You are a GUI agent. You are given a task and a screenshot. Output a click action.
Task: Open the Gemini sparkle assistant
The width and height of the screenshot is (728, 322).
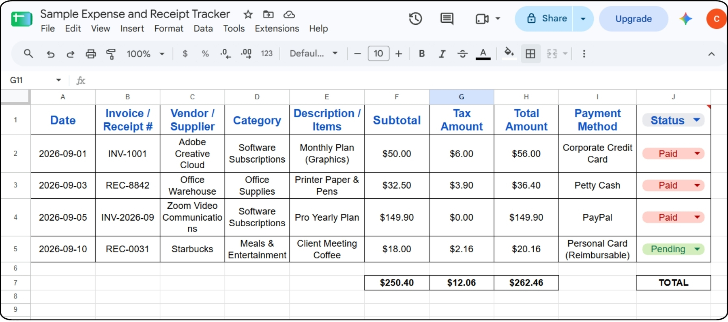point(685,19)
